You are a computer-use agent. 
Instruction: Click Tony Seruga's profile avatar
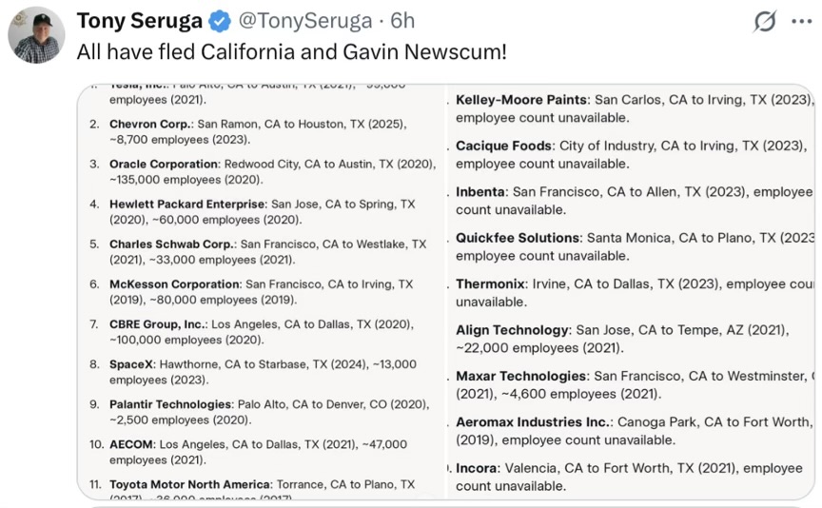coord(36,35)
